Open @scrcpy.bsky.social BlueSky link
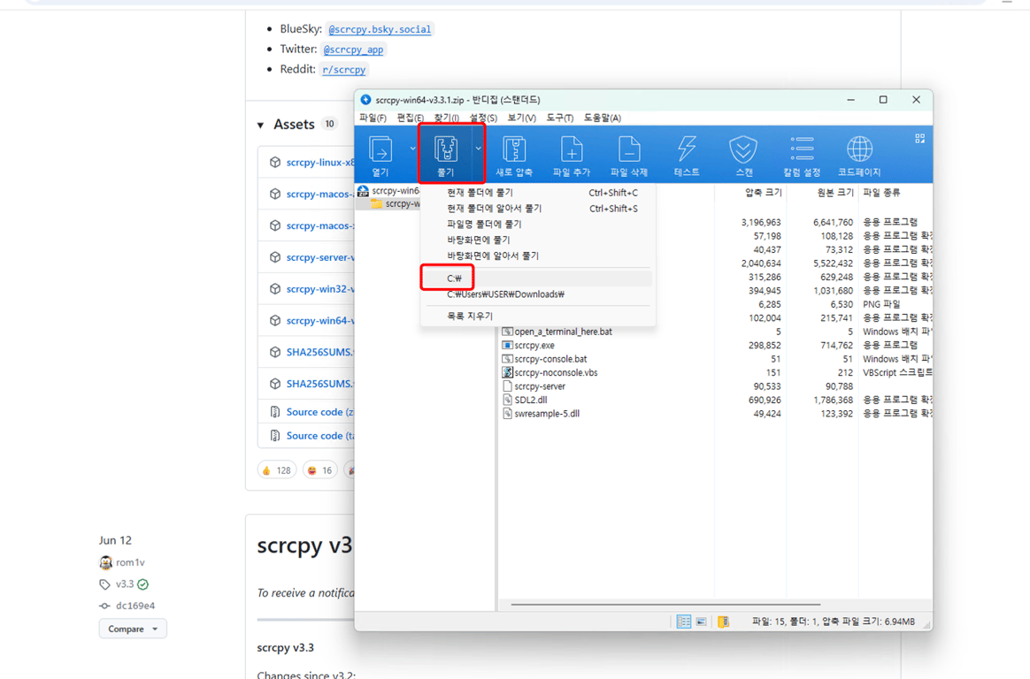 380,29
